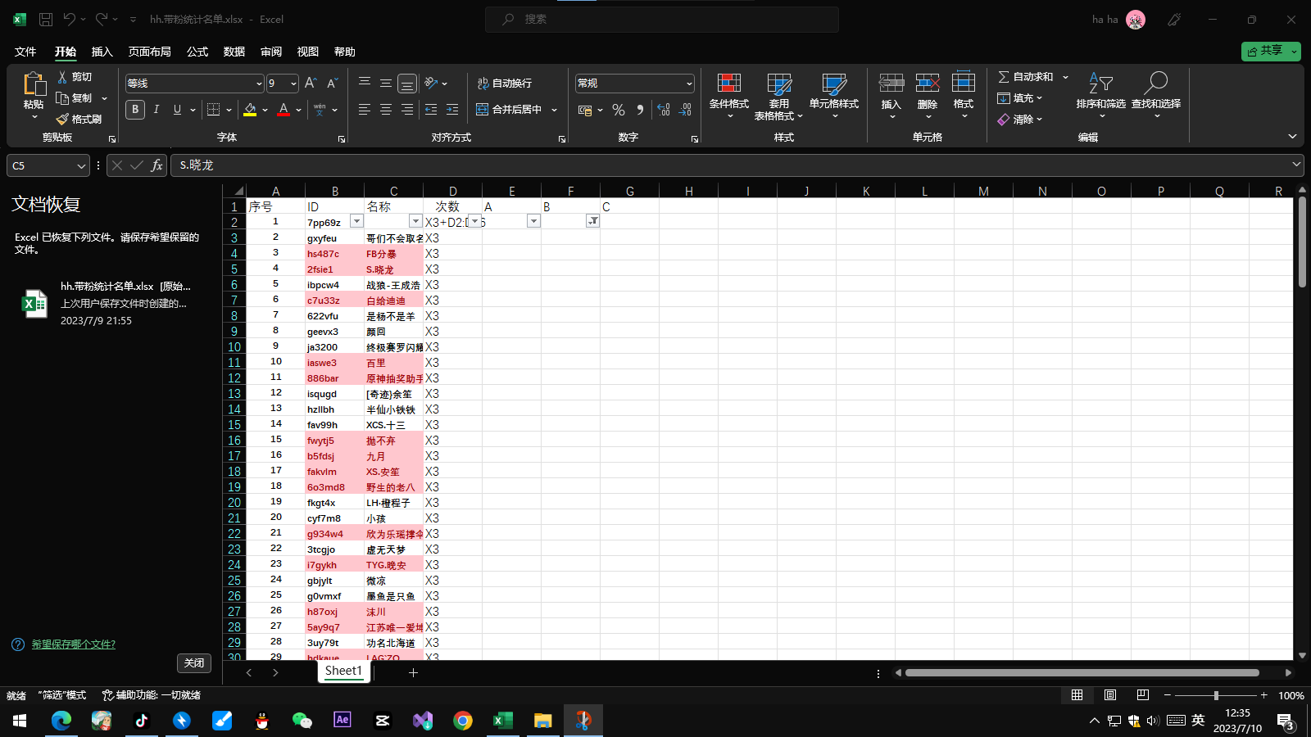Open Cell Styles gallery
1311x737 pixels.
click(x=834, y=95)
